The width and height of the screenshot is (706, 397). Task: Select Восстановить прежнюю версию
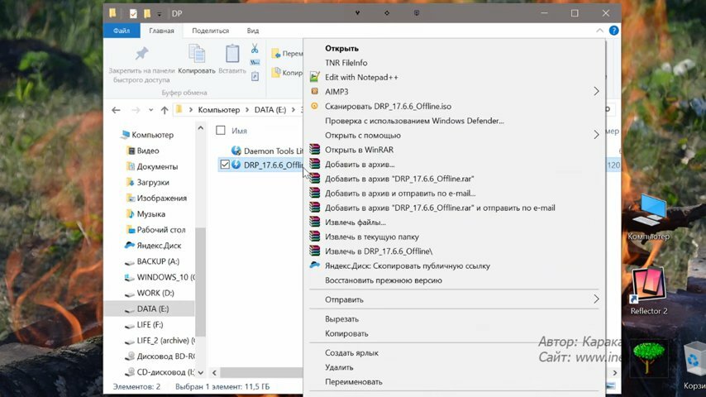point(384,280)
